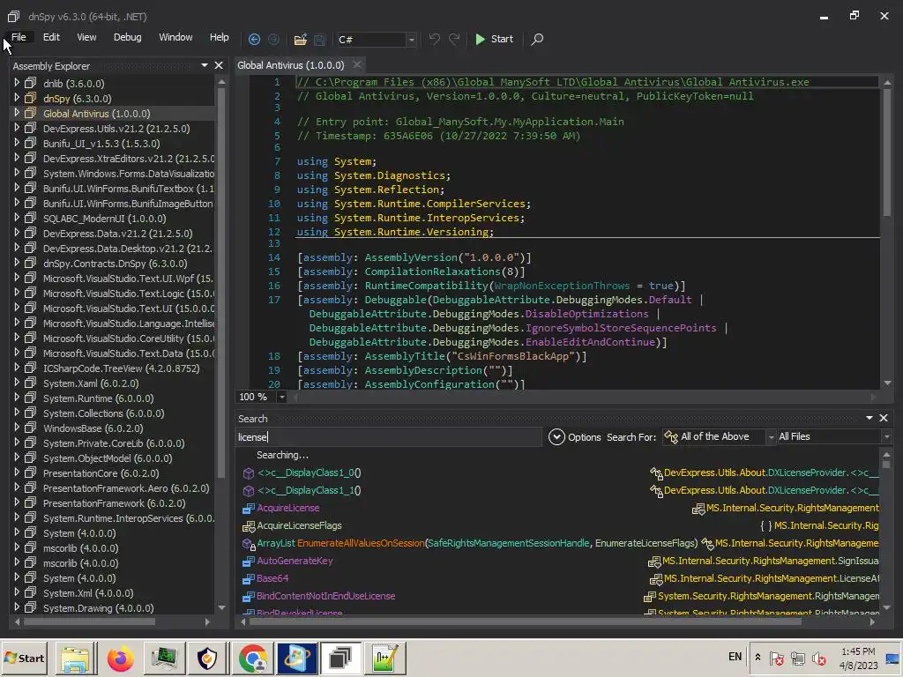903x677 pixels.
Task: Expand the dnlib (3.6.0.0) node
Action: coord(17,83)
